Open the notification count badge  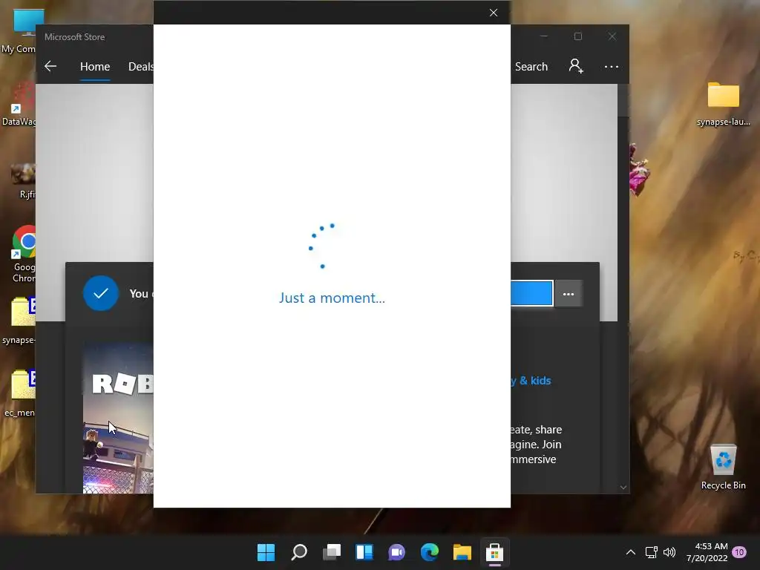tap(739, 552)
